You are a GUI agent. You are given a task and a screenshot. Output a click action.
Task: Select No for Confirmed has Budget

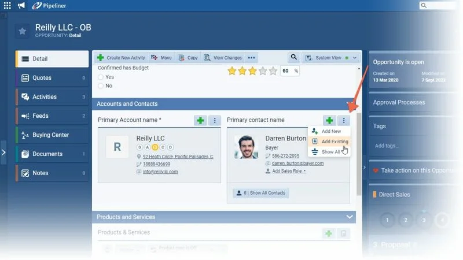click(101, 86)
